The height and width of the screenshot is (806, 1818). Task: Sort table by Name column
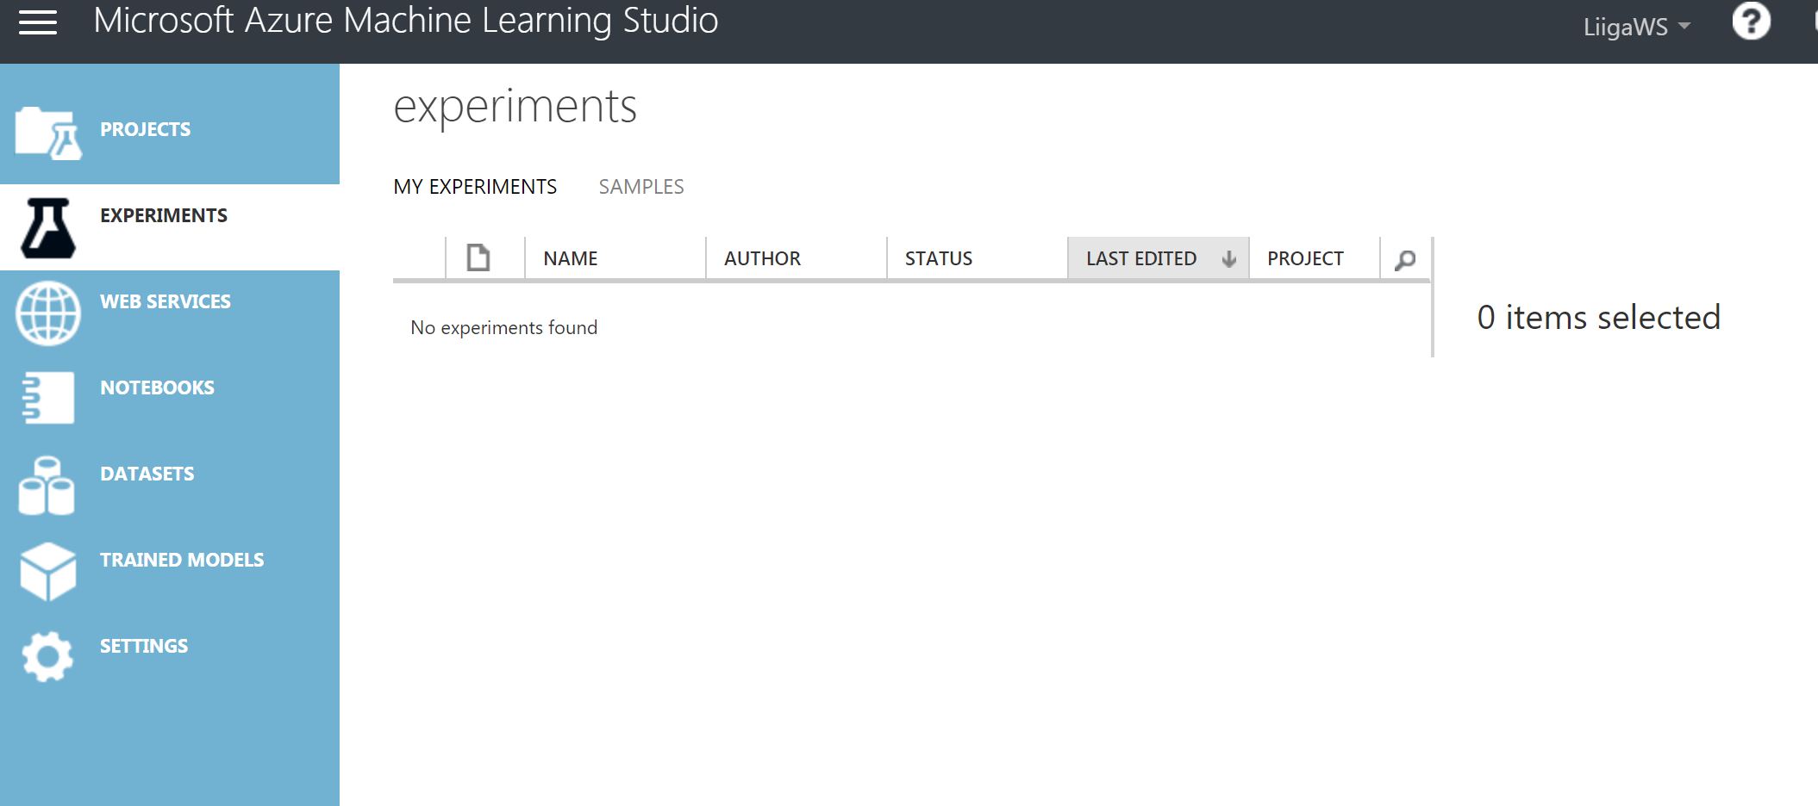[571, 258]
